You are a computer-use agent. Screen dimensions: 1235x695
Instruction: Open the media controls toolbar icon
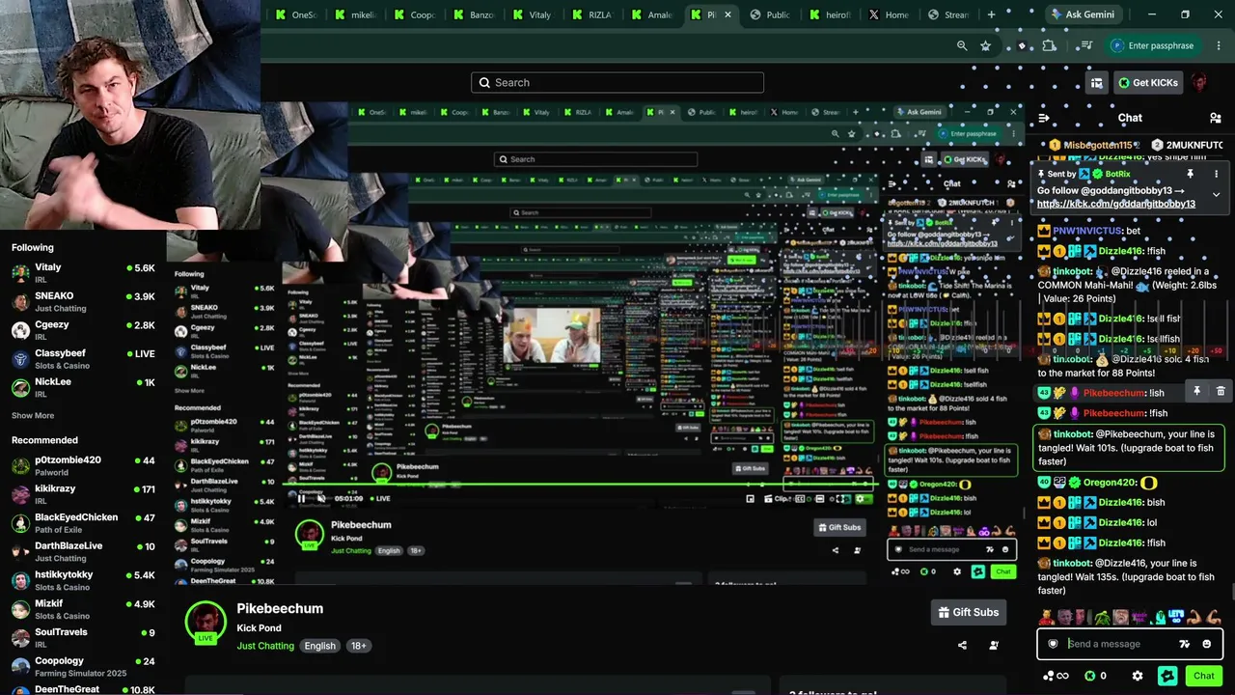tap(1086, 45)
